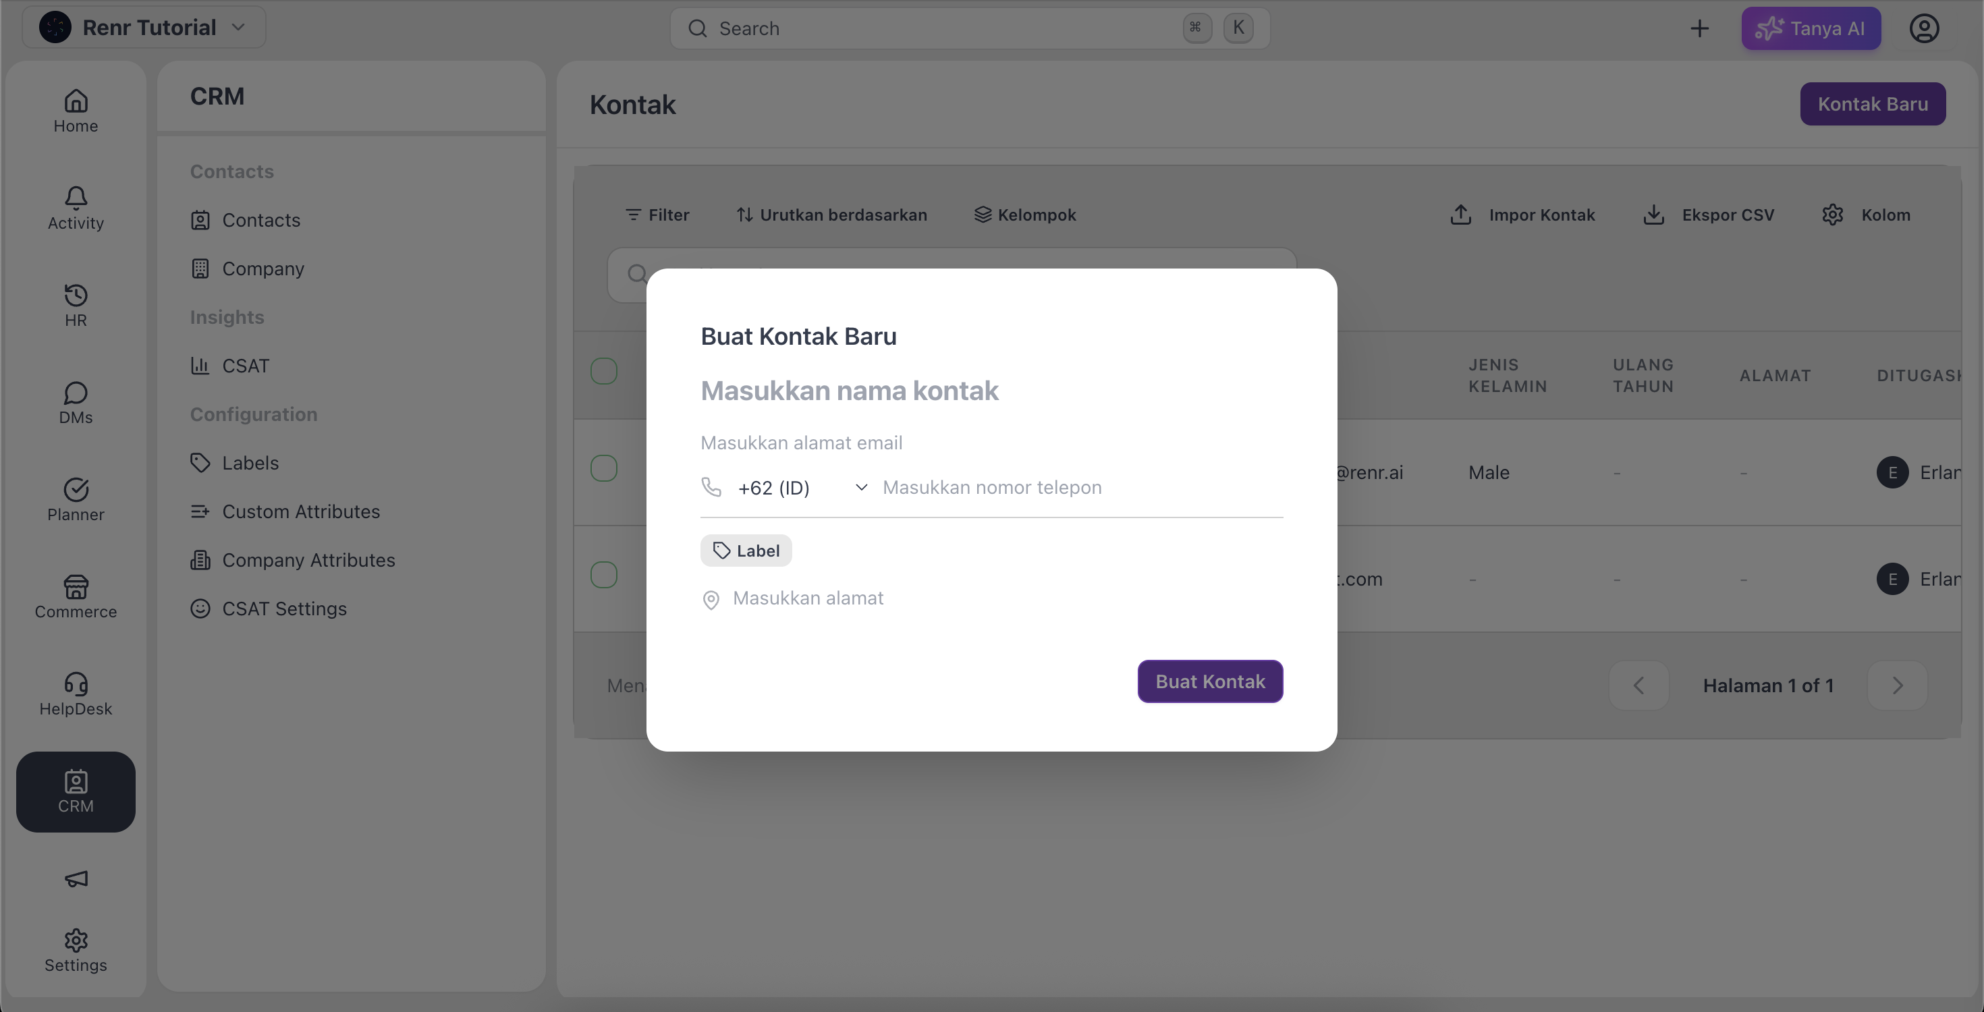Open the Home sidebar icon

(x=76, y=101)
